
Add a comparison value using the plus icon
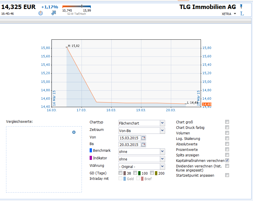[x=74, y=132]
